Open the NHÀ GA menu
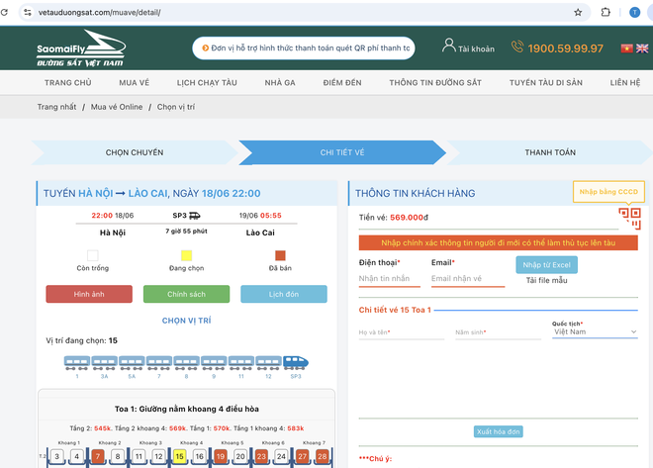 280,83
